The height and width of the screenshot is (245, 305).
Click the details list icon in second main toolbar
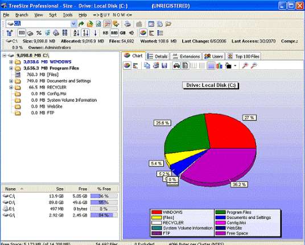coord(160,33)
